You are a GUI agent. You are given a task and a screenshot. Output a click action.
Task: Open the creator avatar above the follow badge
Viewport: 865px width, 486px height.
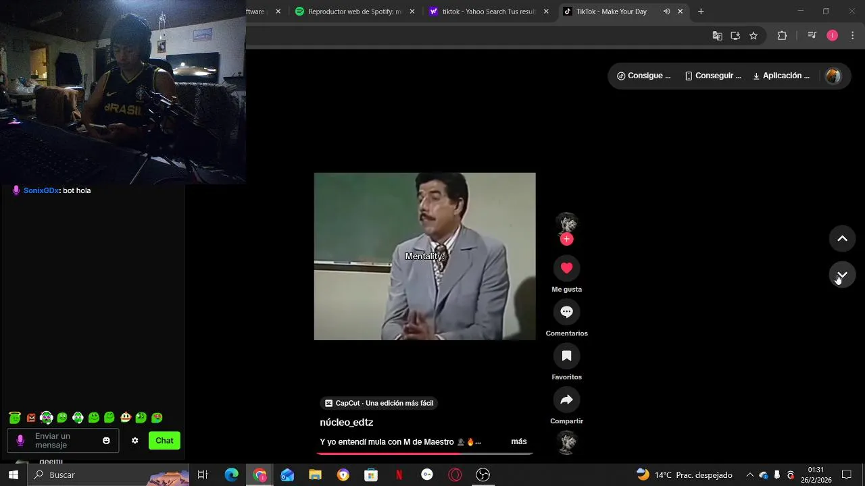(x=566, y=223)
